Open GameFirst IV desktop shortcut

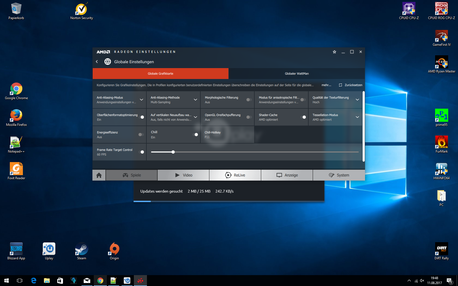442,38
